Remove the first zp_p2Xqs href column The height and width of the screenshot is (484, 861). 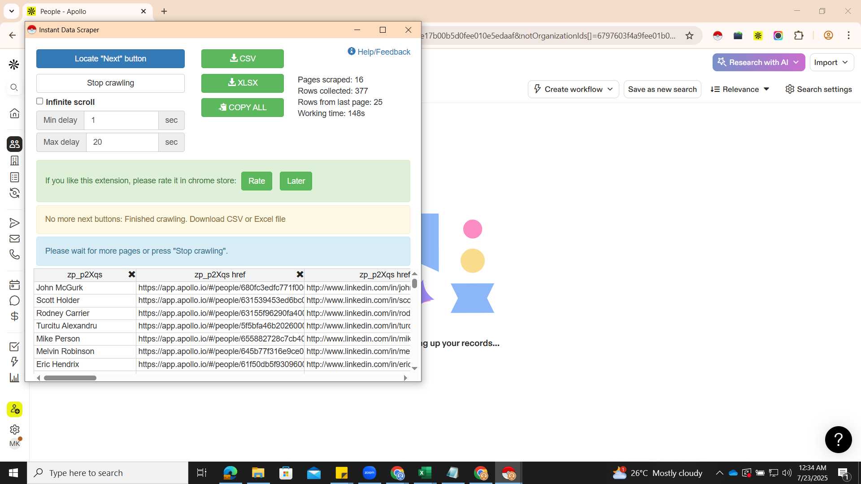pyautogui.click(x=300, y=274)
